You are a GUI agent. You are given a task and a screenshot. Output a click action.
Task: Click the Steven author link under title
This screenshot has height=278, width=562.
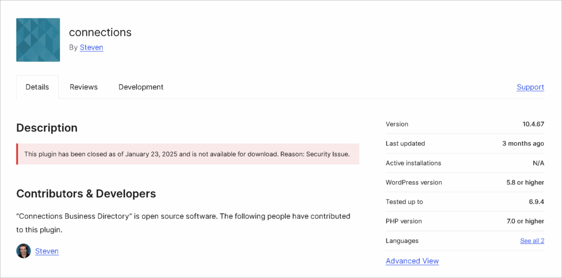point(92,48)
